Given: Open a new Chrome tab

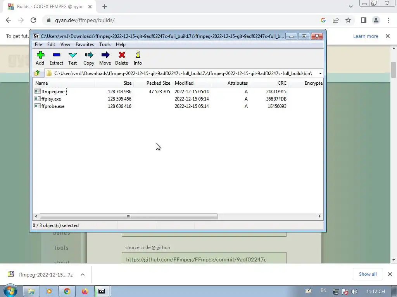Looking at the screenshot, I should (x=105, y=7).
